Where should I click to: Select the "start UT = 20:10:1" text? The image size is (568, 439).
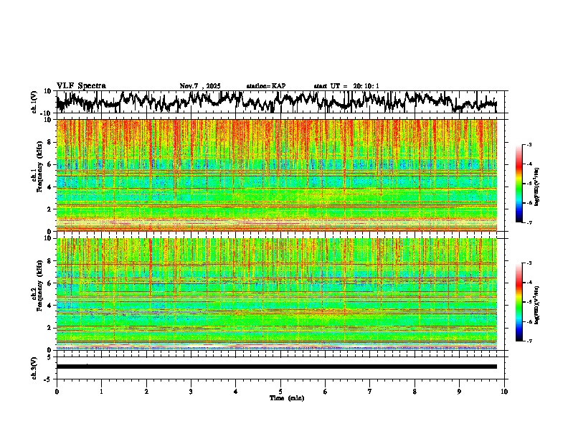[346, 86]
